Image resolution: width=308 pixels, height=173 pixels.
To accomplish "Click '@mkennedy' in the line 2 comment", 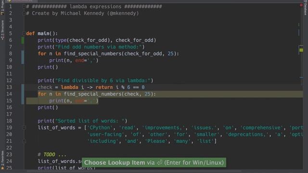I will tap(123, 13).
